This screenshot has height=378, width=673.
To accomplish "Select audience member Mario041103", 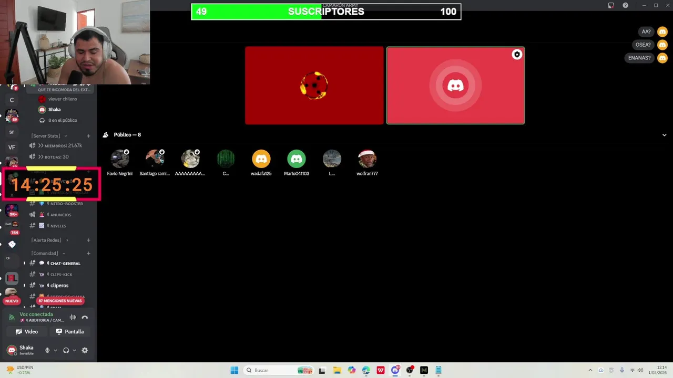I will (297, 163).
